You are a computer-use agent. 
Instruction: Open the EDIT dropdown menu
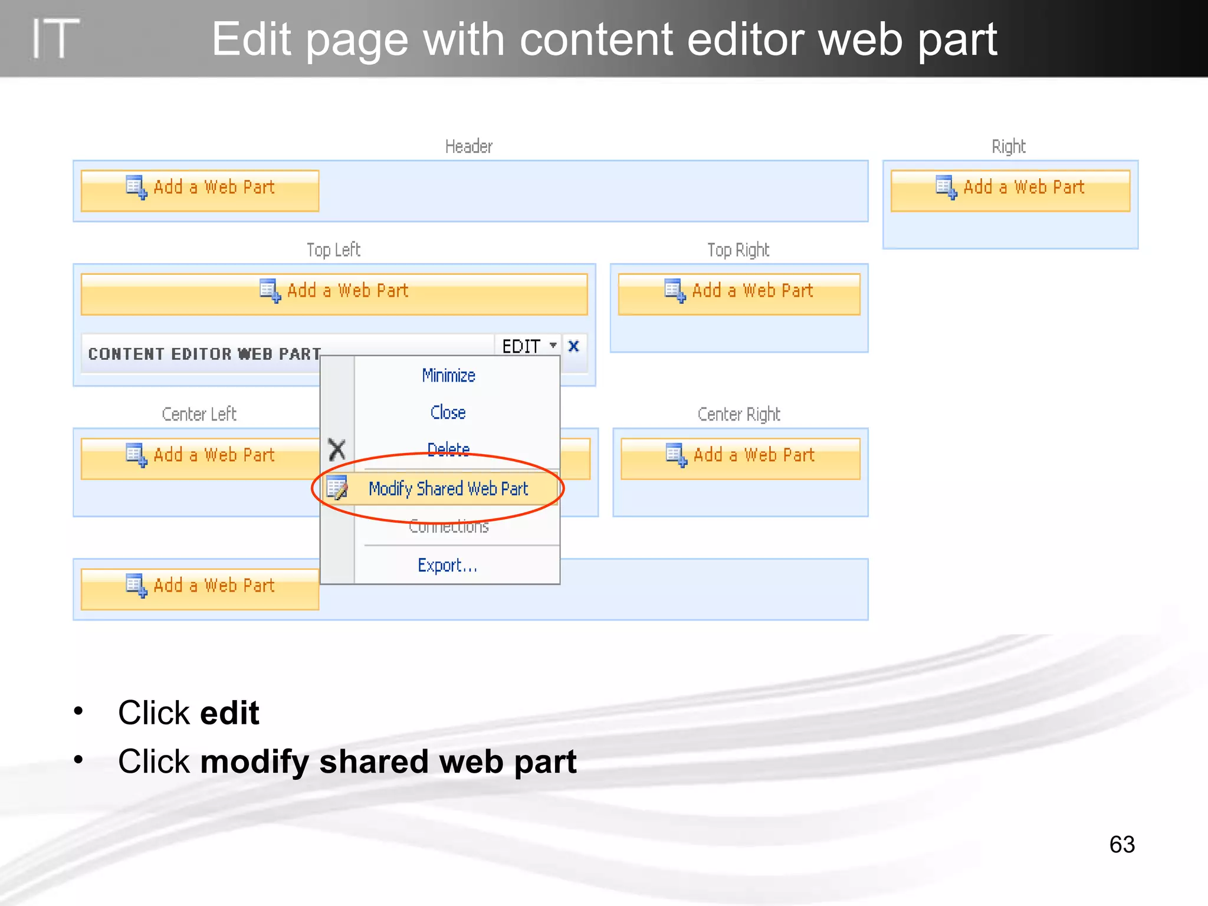click(x=528, y=346)
